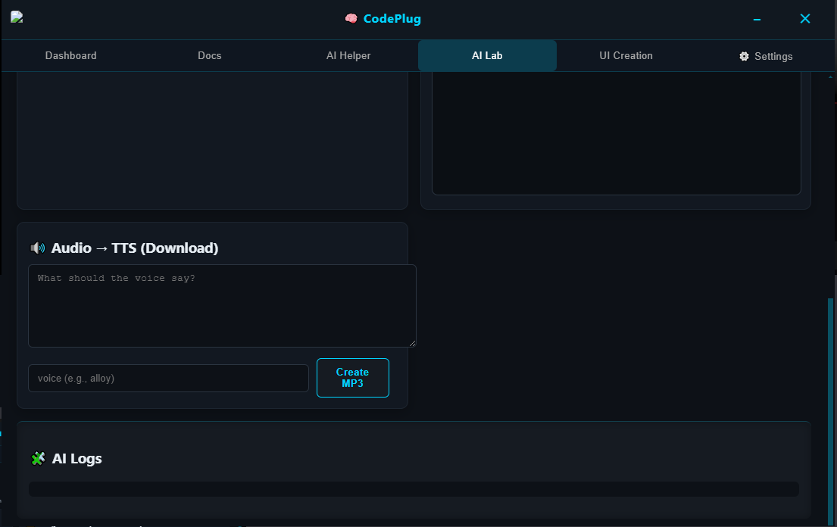The height and width of the screenshot is (527, 837).
Task: Switch to the AI Helper tab
Action: tap(348, 55)
